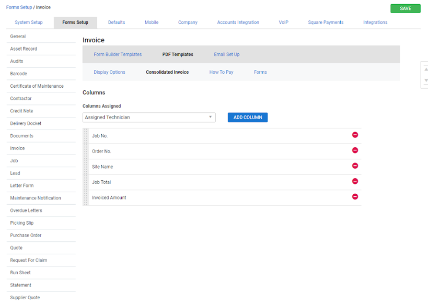Open Purchase Order in the sidebar

click(26, 236)
